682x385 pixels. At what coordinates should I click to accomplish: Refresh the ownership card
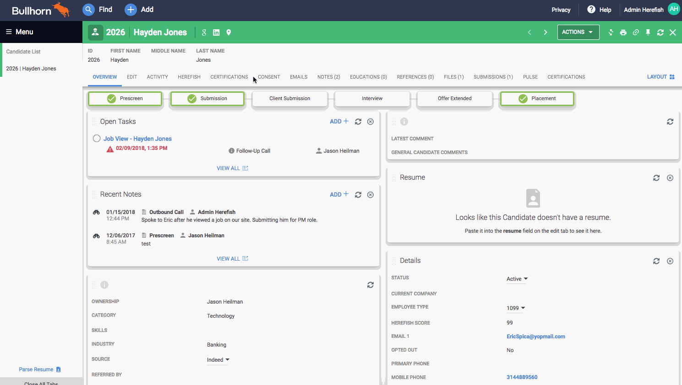click(371, 285)
